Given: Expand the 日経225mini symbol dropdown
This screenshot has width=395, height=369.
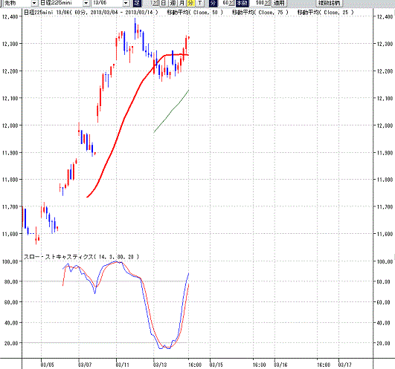Looking at the screenshot, I should pos(86,3).
